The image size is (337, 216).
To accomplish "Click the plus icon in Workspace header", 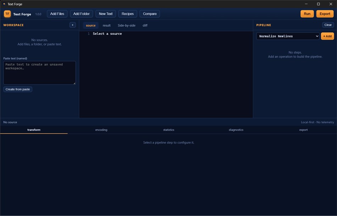I will pyautogui.click(x=73, y=25).
